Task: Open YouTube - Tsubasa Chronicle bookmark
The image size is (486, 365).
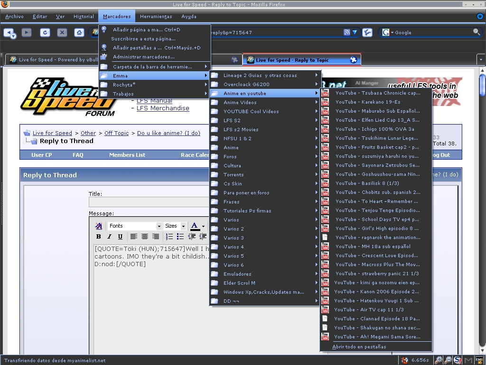Action: (x=376, y=93)
